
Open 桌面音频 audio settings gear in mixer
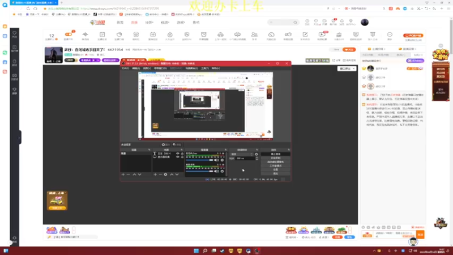click(222, 171)
